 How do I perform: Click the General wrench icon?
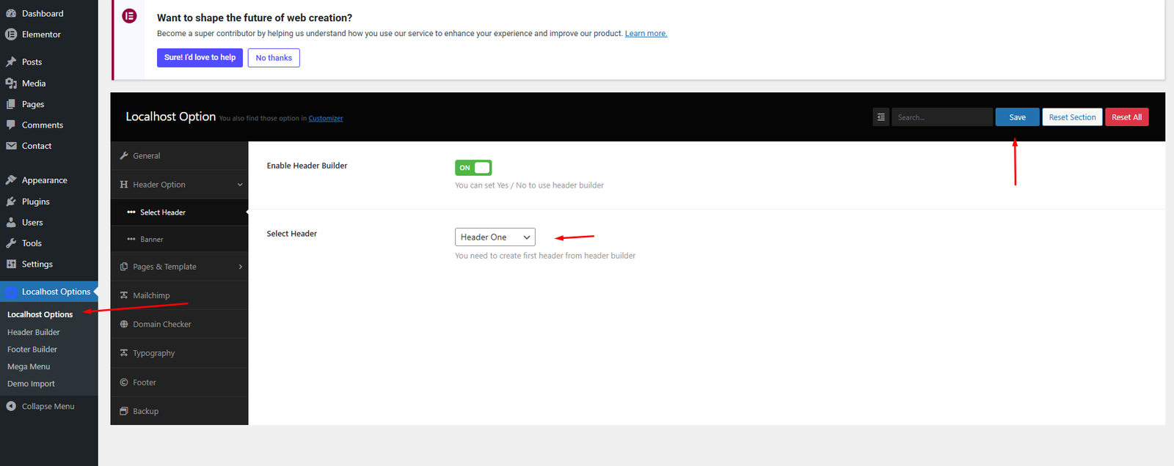(124, 156)
